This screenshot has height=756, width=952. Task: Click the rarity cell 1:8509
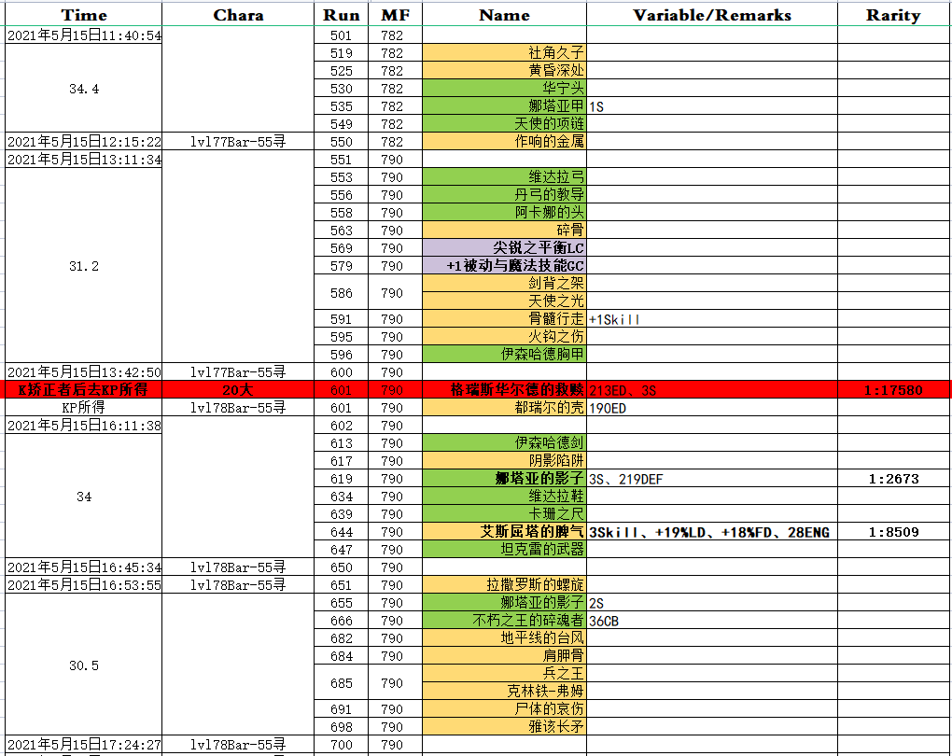pyautogui.click(x=893, y=532)
